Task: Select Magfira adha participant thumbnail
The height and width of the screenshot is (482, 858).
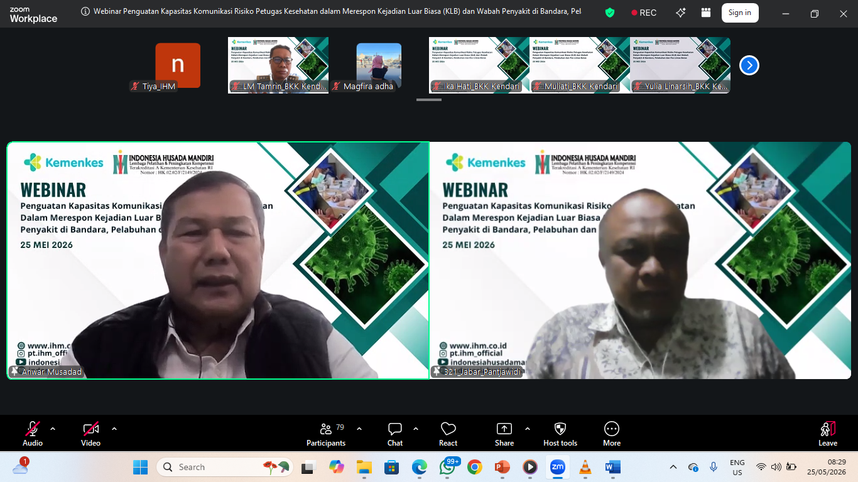Action: click(379, 65)
